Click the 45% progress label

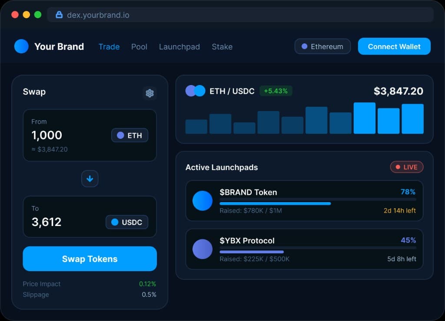408,240
